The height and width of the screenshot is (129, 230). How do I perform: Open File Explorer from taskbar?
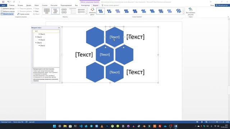(x=65, y=126)
